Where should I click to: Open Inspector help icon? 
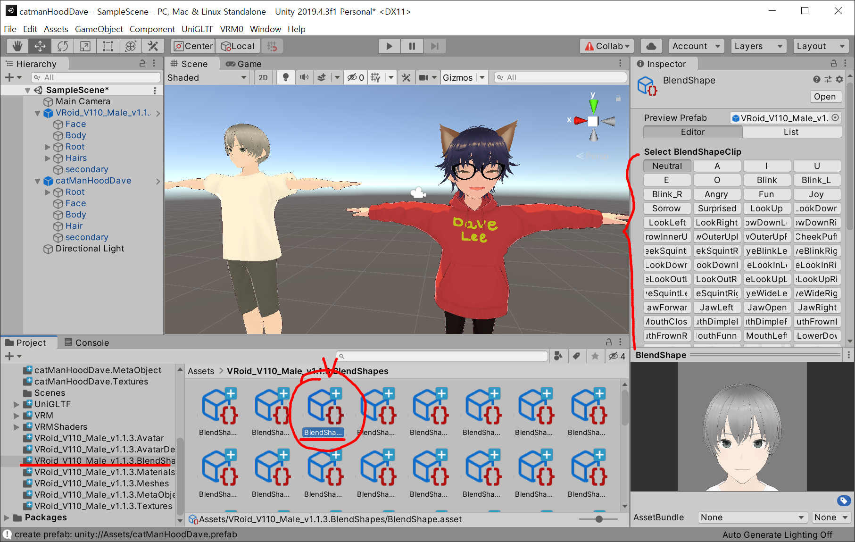pyautogui.click(x=817, y=80)
